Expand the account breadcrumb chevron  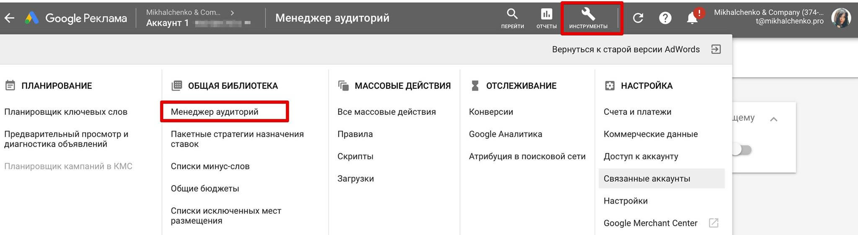point(233,13)
